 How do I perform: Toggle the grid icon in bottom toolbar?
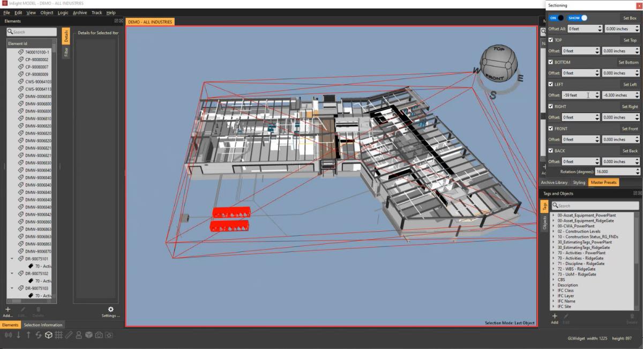click(58, 335)
